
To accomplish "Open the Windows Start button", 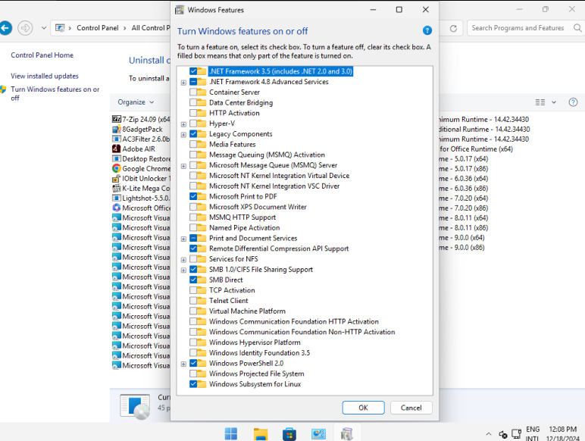I will 231,433.
